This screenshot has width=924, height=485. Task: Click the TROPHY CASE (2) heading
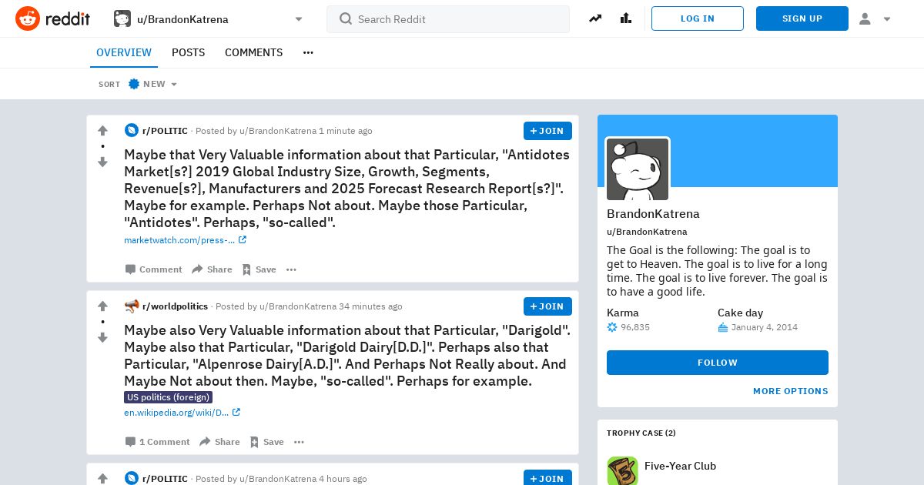coord(641,433)
